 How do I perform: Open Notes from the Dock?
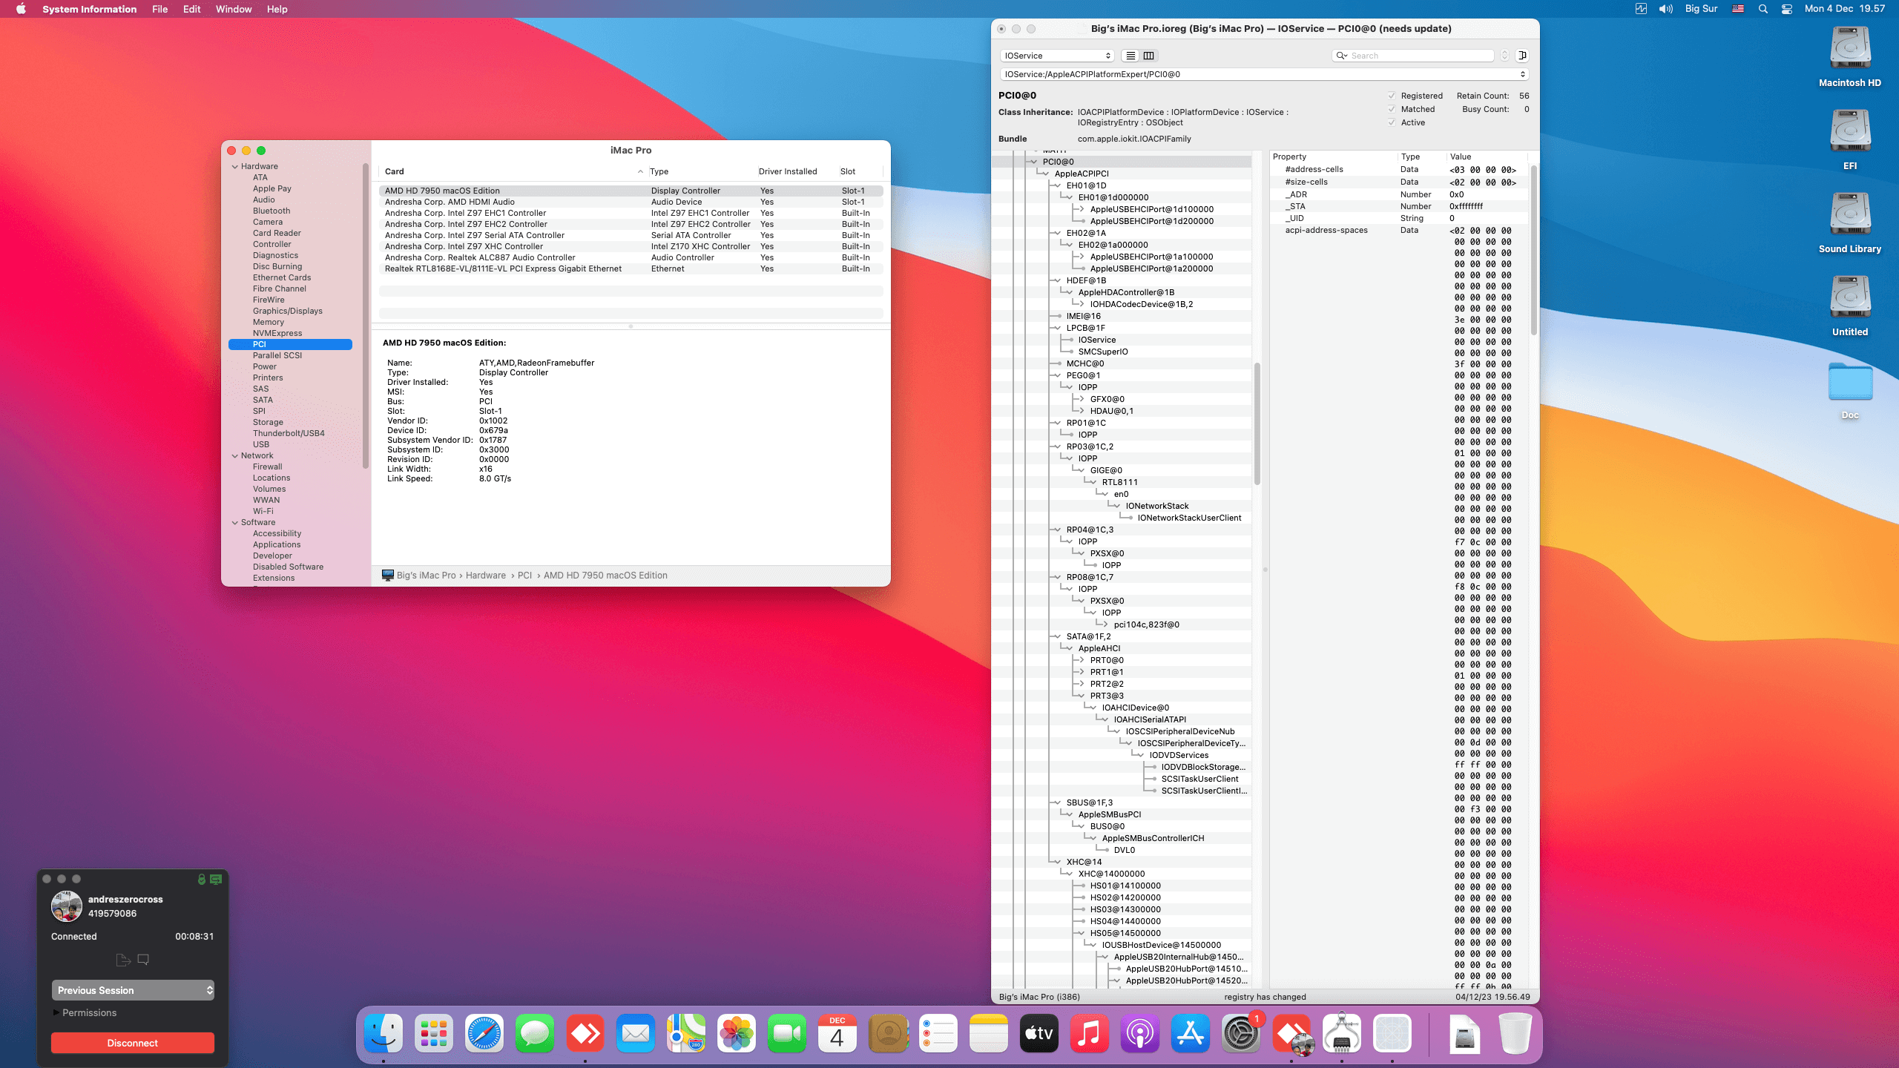[x=989, y=1033]
